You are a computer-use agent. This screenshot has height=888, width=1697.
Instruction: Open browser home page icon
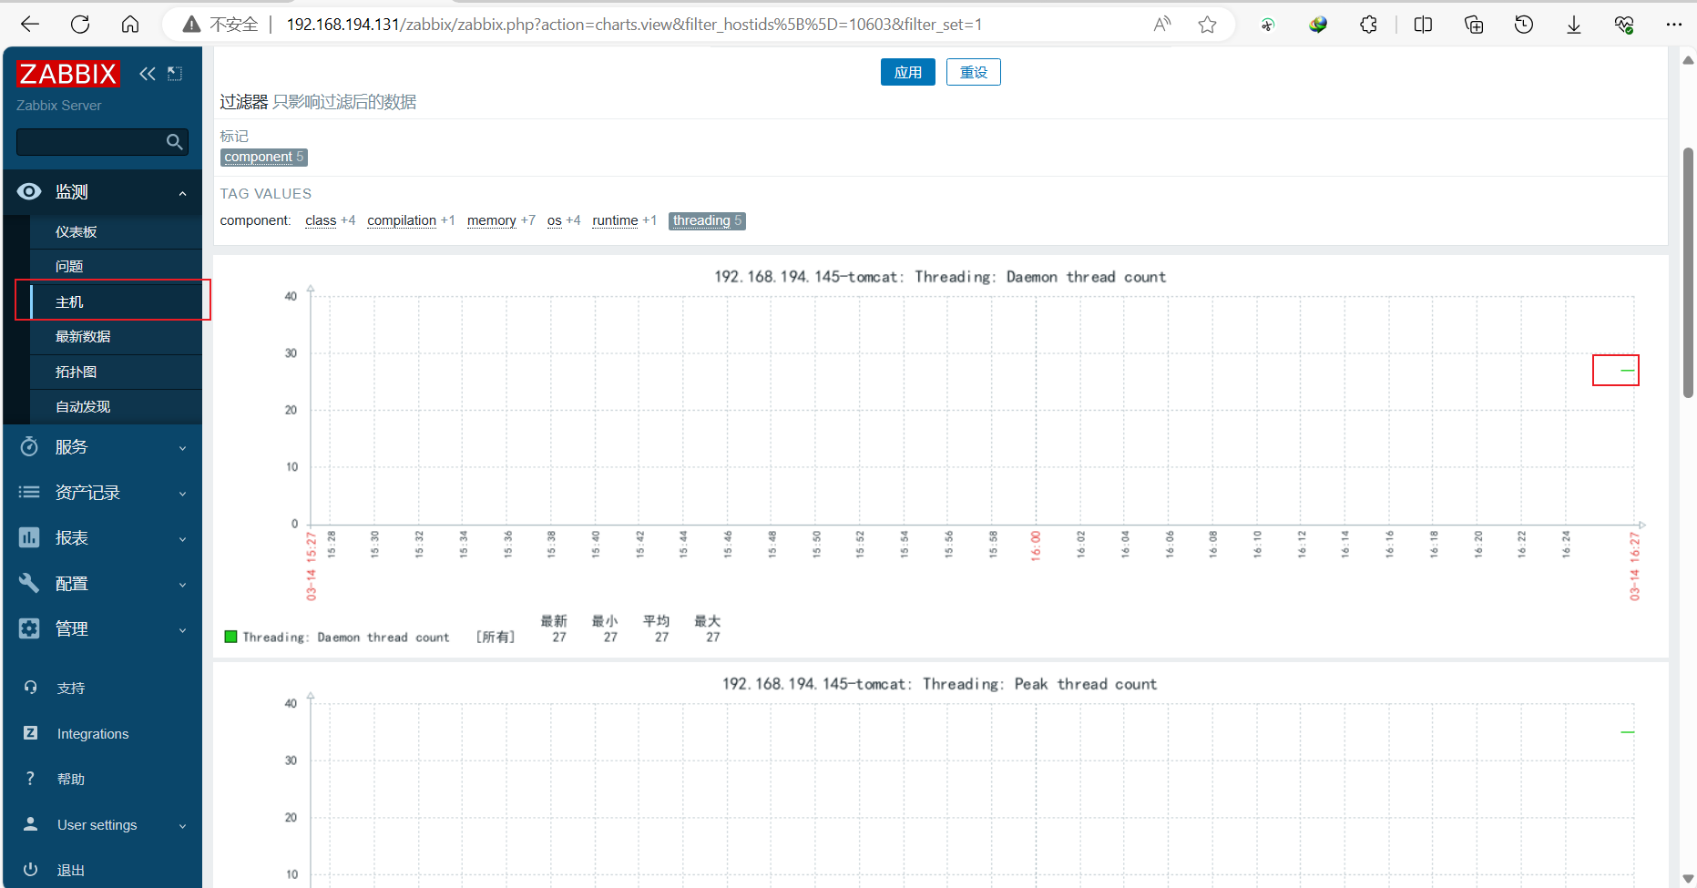(x=130, y=25)
